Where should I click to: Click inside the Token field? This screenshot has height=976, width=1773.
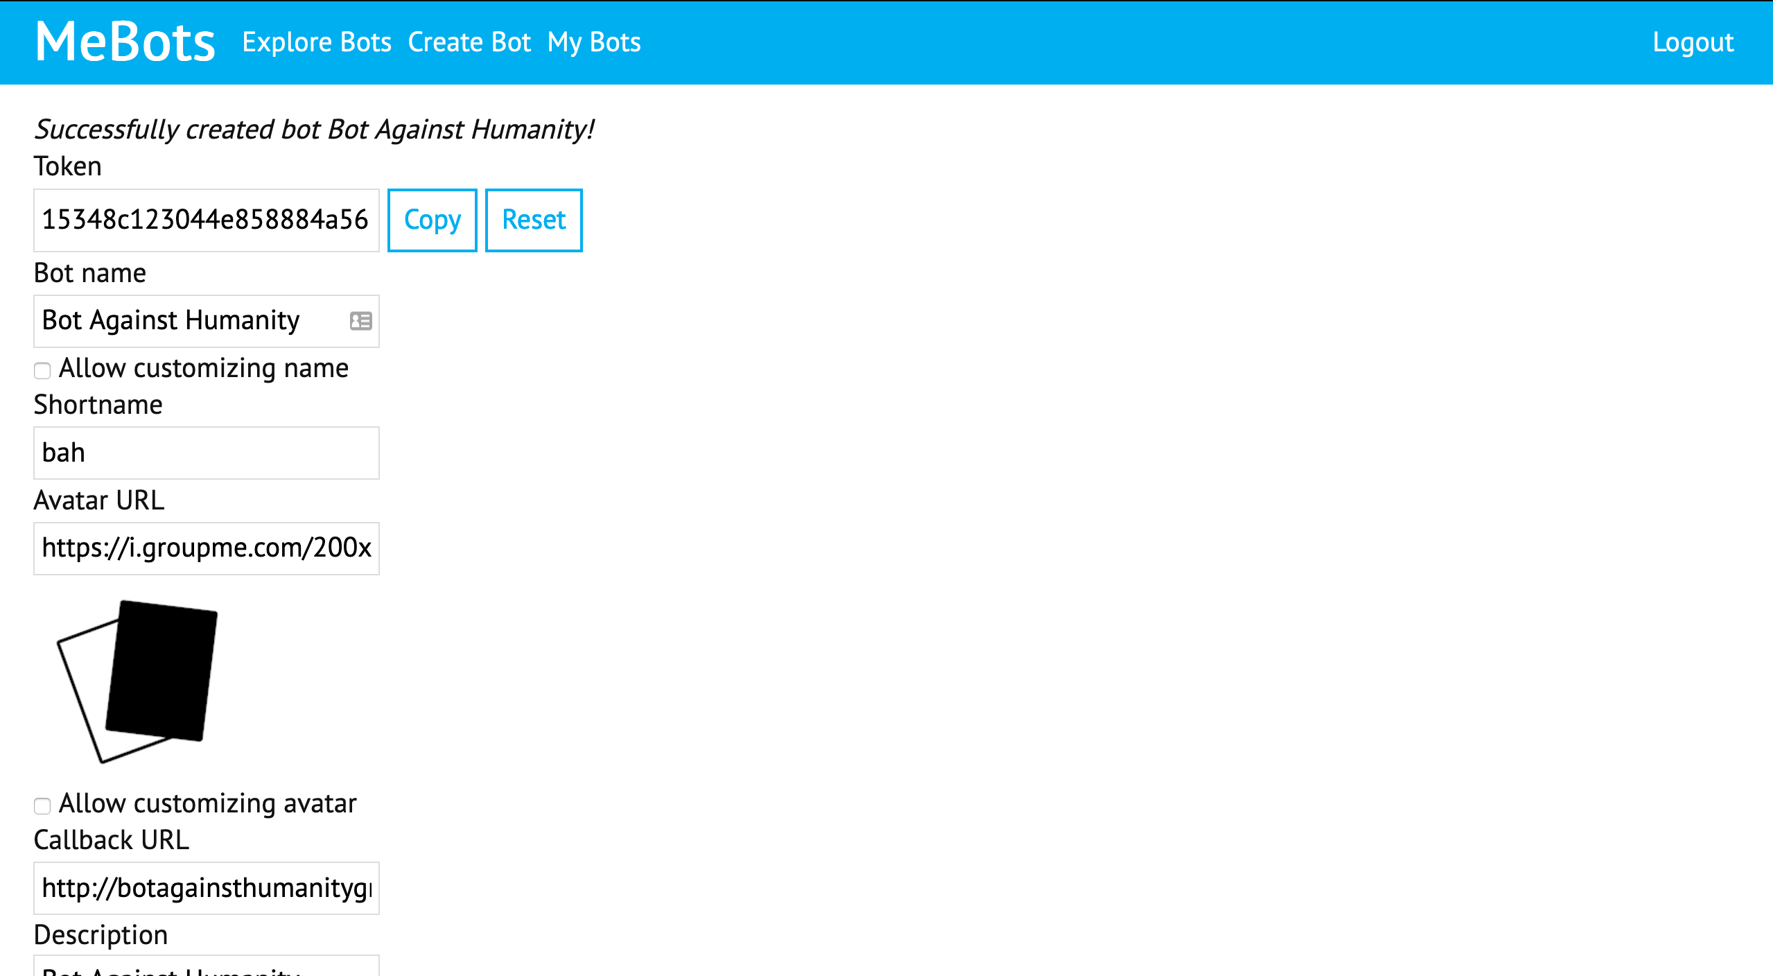pyautogui.click(x=206, y=220)
